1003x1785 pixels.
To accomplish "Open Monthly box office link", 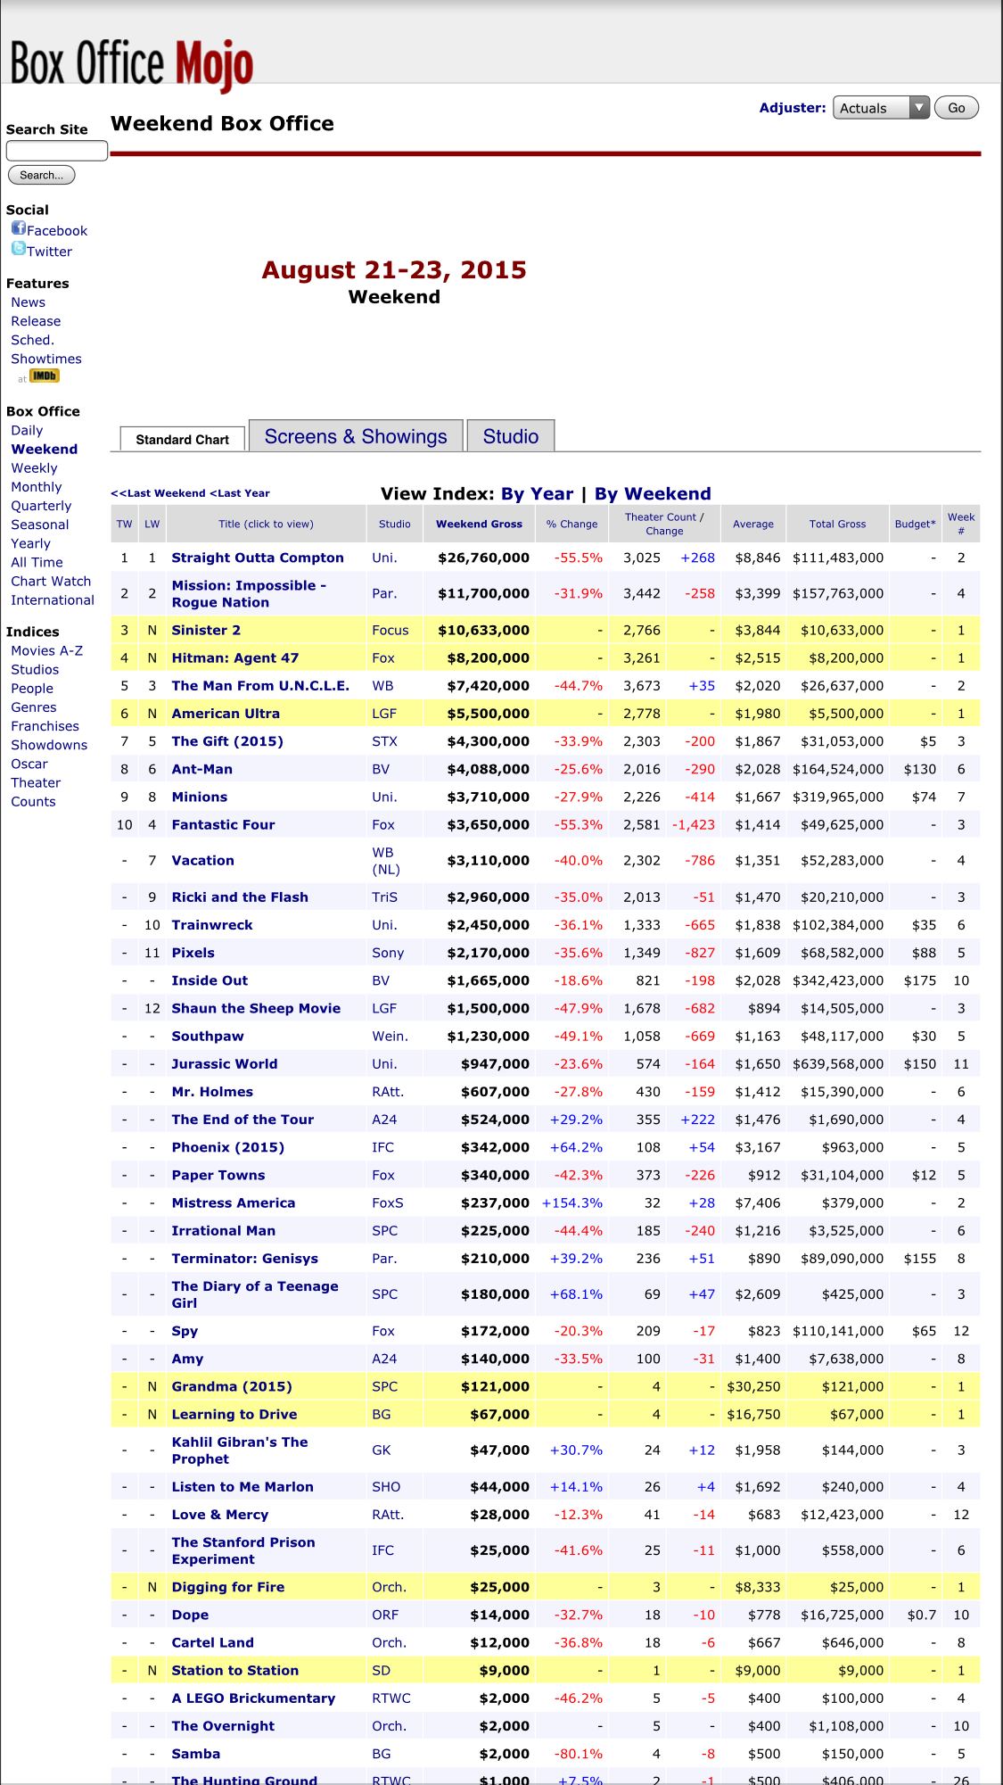I will coord(37,487).
